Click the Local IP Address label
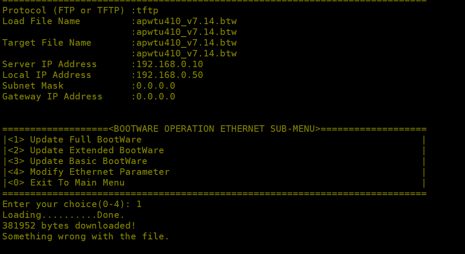465x254 pixels. pos(47,75)
